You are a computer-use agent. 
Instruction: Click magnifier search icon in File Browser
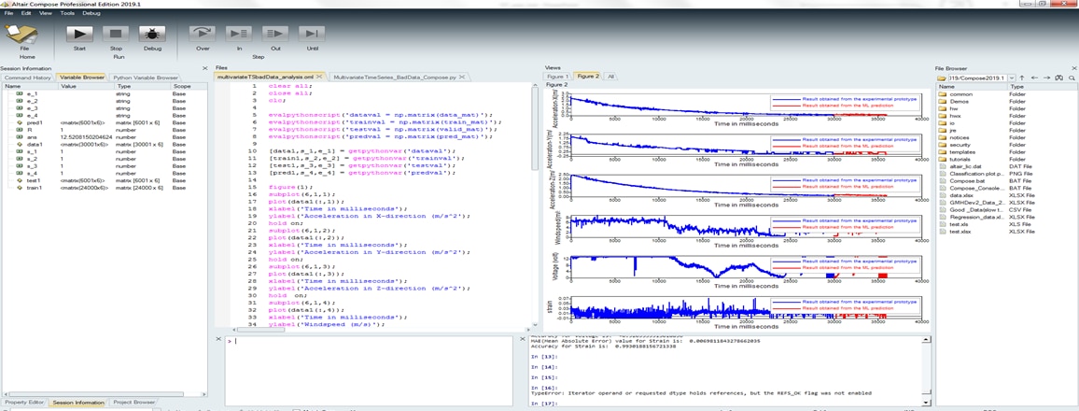[1071, 78]
